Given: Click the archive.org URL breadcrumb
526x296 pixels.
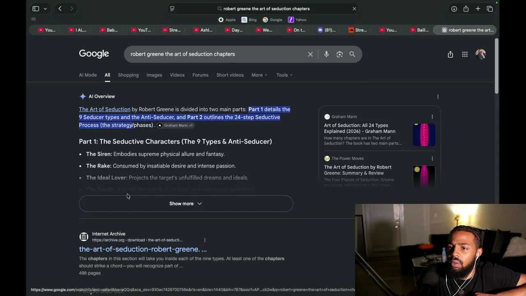Looking at the screenshot, I should point(137,240).
